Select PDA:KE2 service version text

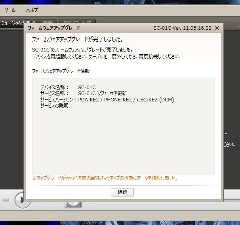click(x=126, y=100)
